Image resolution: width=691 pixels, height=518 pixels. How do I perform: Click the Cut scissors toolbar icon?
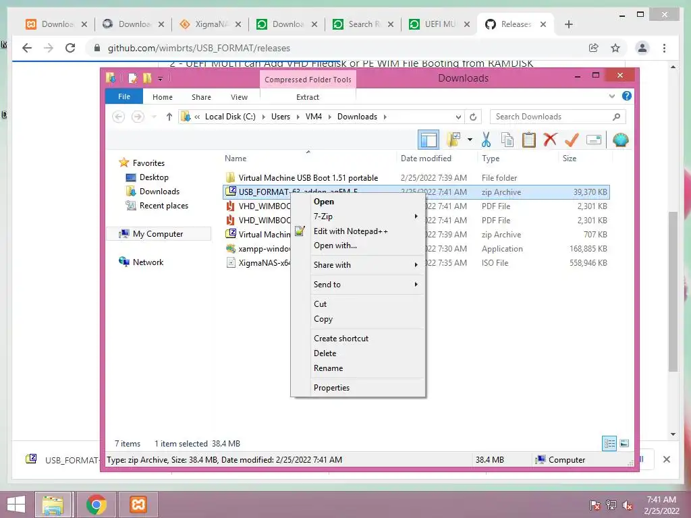[x=486, y=140]
